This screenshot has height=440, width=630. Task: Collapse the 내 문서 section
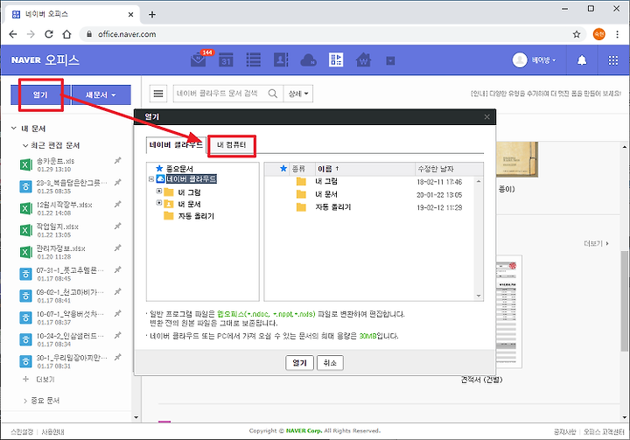coord(14,129)
